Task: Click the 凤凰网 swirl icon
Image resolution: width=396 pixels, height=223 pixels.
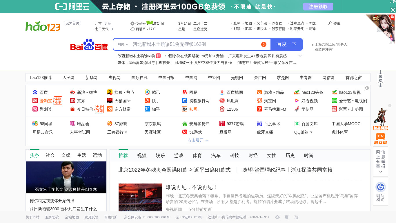Action: pos(222,101)
